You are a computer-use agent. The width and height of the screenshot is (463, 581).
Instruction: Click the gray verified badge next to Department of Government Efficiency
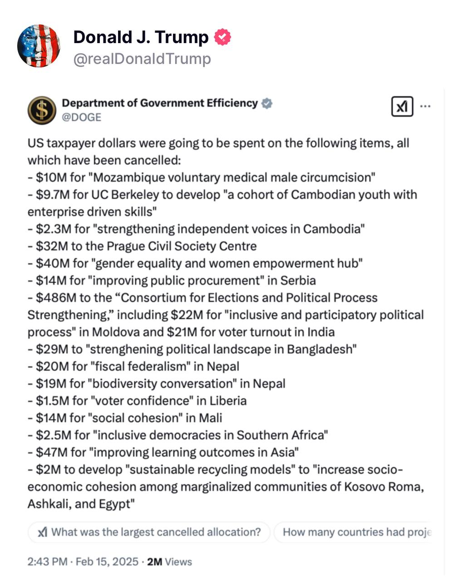click(x=267, y=103)
